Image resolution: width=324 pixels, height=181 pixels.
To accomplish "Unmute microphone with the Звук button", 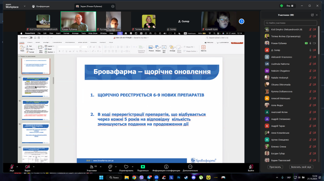I will click(x=12, y=167).
